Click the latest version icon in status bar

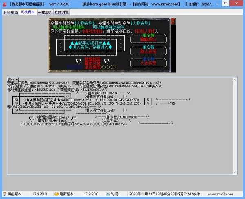(x=56, y=194)
